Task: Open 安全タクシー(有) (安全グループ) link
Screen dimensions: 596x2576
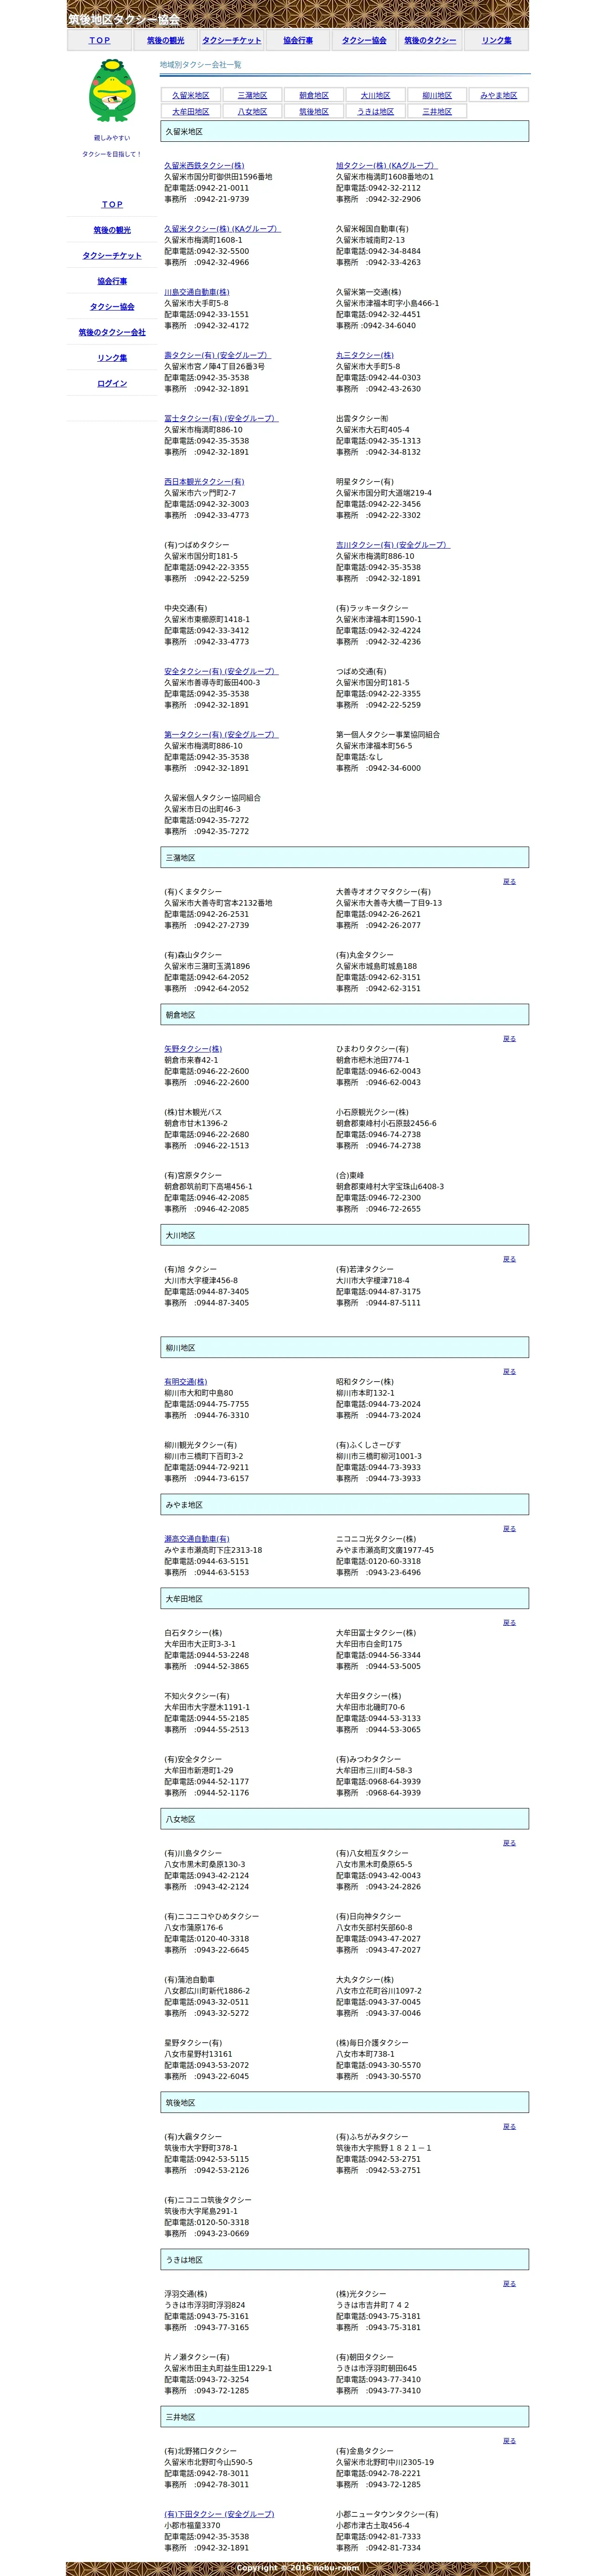Action: pos(220,671)
